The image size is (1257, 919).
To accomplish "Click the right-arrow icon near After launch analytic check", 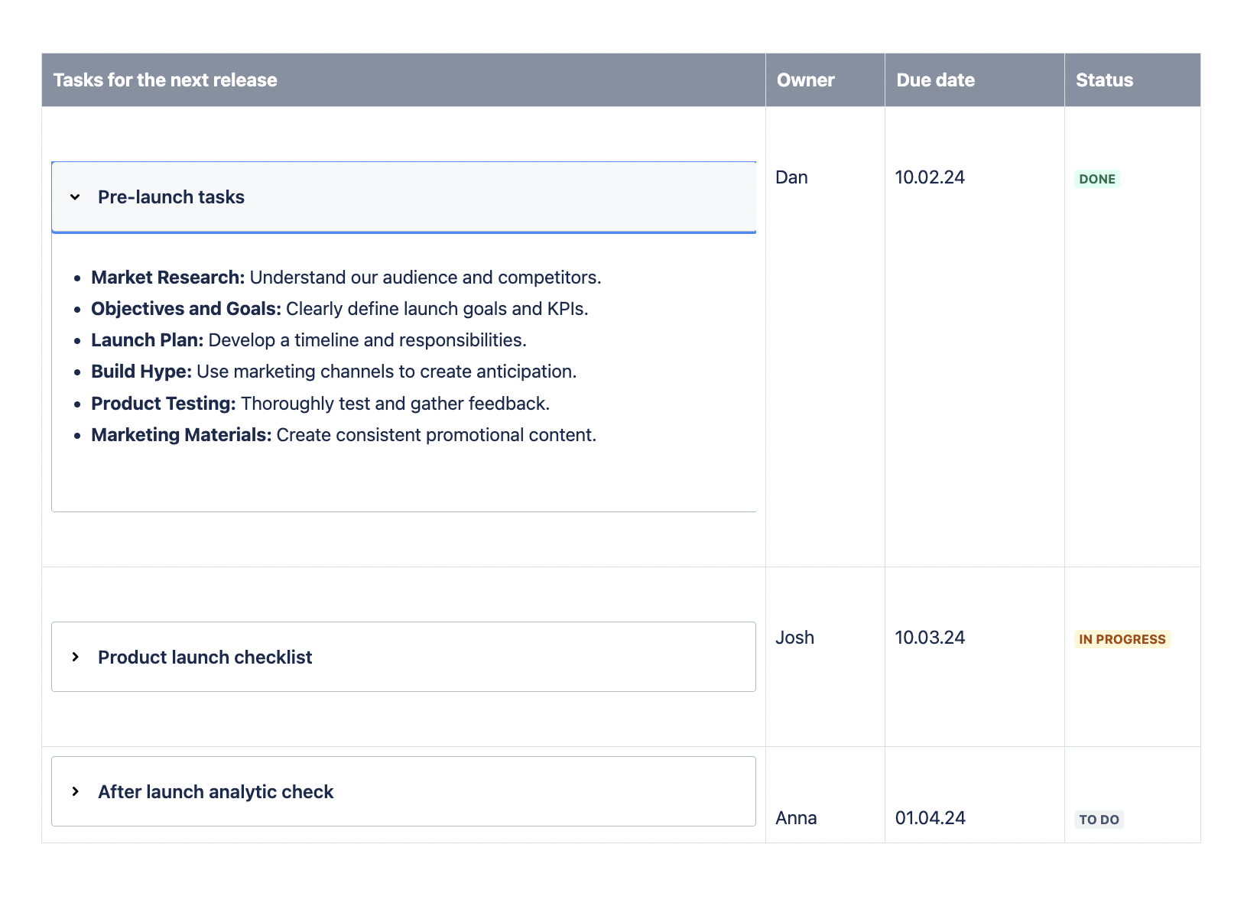I will point(76,791).
